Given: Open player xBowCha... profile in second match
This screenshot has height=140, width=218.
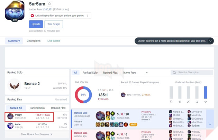Looking at the screenshot, I should coord(178,132).
